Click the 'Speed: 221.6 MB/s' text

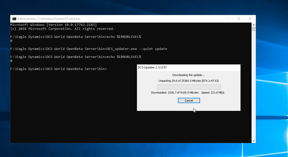[213, 93]
